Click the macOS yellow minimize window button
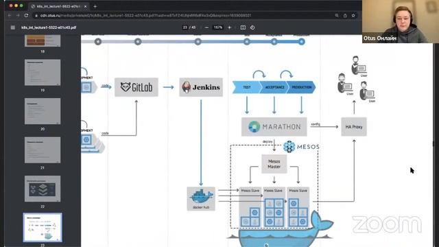The width and height of the screenshot is (439, 247). (x=16, y=5)
